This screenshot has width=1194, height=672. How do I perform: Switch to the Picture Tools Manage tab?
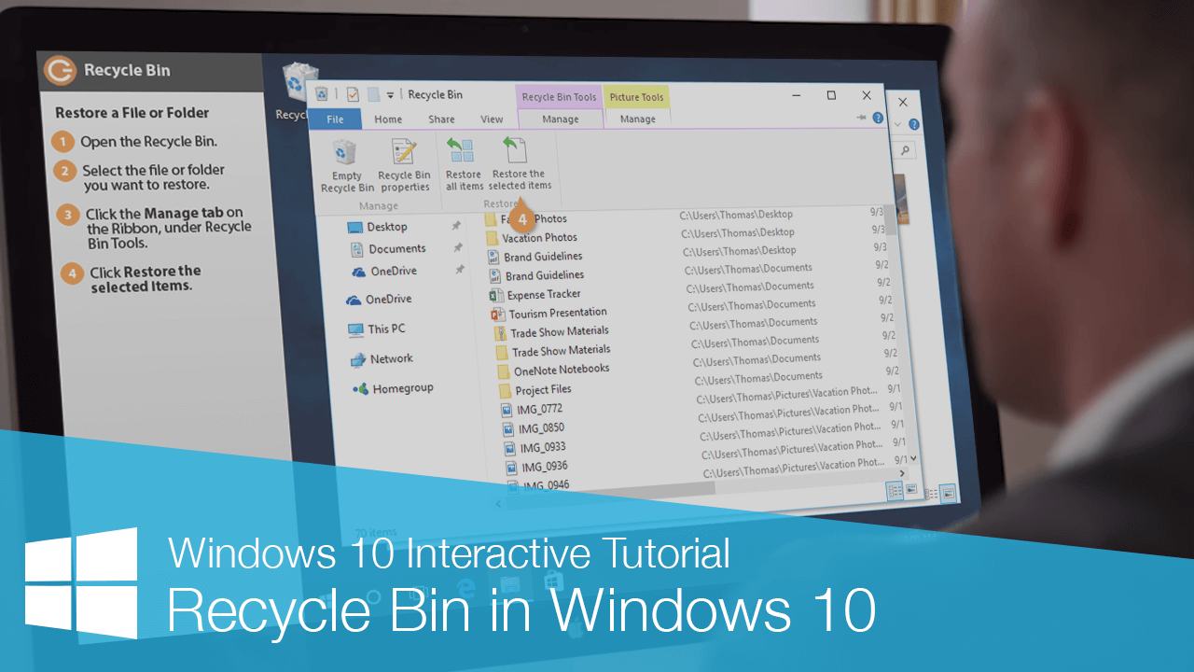click(637, 119)
